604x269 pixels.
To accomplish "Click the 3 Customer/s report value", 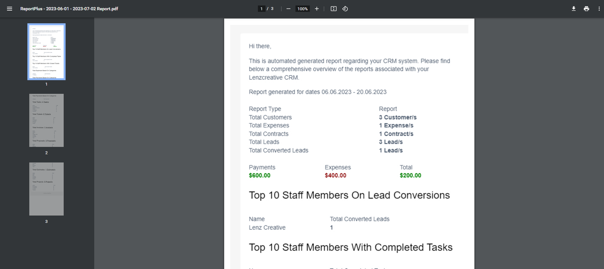I will (398, 118).
